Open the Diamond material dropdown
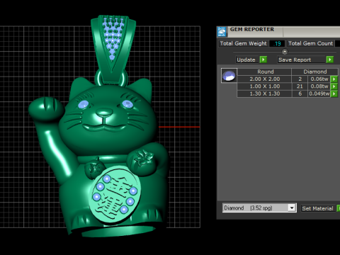The height and width of the screenshot is (255, 340). [x=292, y=208]
